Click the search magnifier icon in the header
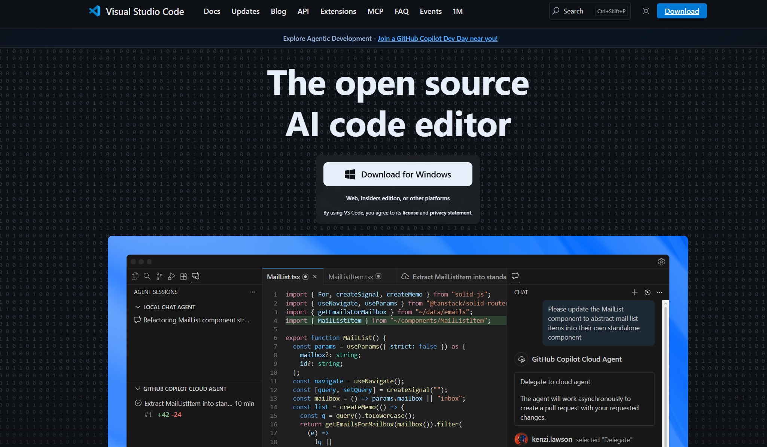767x447 pixels. (556, 11)
